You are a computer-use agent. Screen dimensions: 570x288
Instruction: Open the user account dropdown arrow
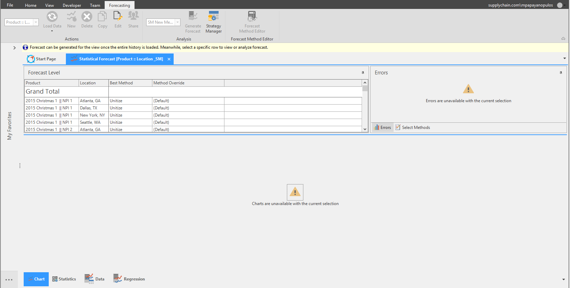click(565, 5)
